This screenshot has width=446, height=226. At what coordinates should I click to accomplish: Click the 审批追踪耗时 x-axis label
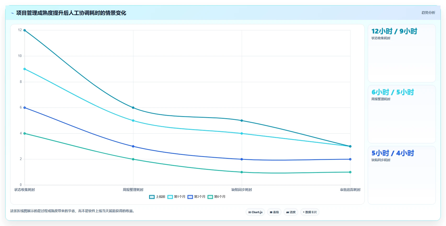click(350, 190)
